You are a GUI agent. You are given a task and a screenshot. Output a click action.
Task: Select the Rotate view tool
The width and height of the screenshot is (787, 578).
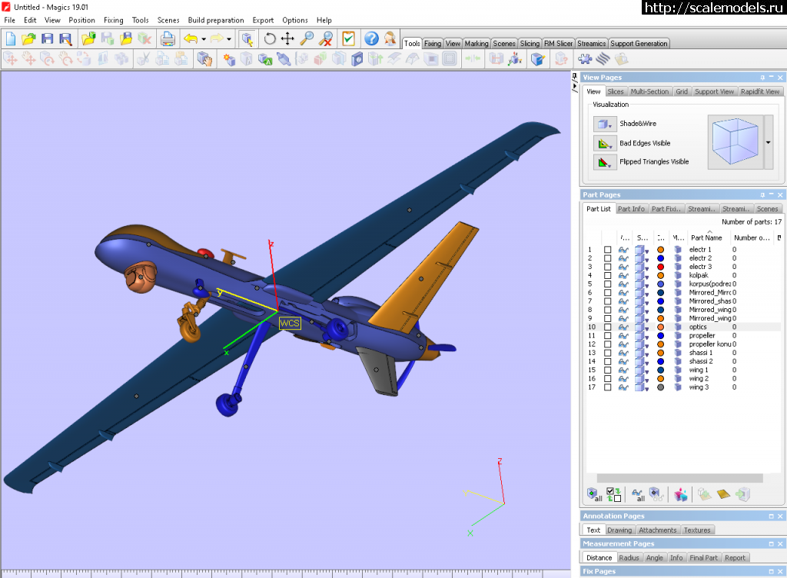(270, 38)
